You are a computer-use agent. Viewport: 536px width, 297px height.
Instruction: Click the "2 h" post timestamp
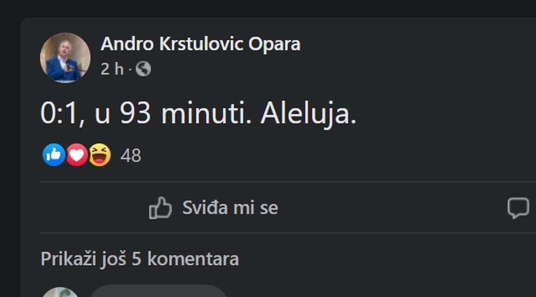112,69
